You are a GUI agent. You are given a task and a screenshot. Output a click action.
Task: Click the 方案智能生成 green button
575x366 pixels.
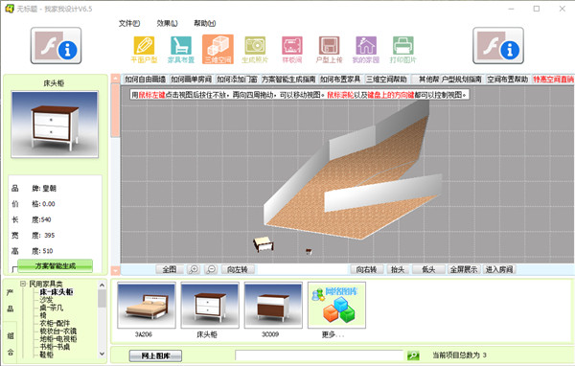click(55, 266)
